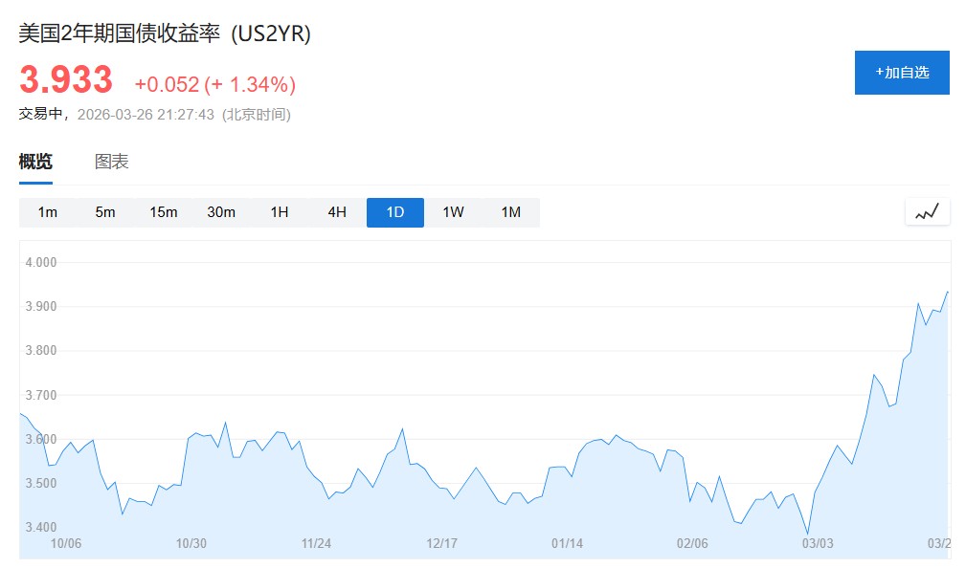Image resolution: width=966 pixels, height=568 pixels.
Task: Change chart to 1W weekly view
Action: (x=453, y=212)
